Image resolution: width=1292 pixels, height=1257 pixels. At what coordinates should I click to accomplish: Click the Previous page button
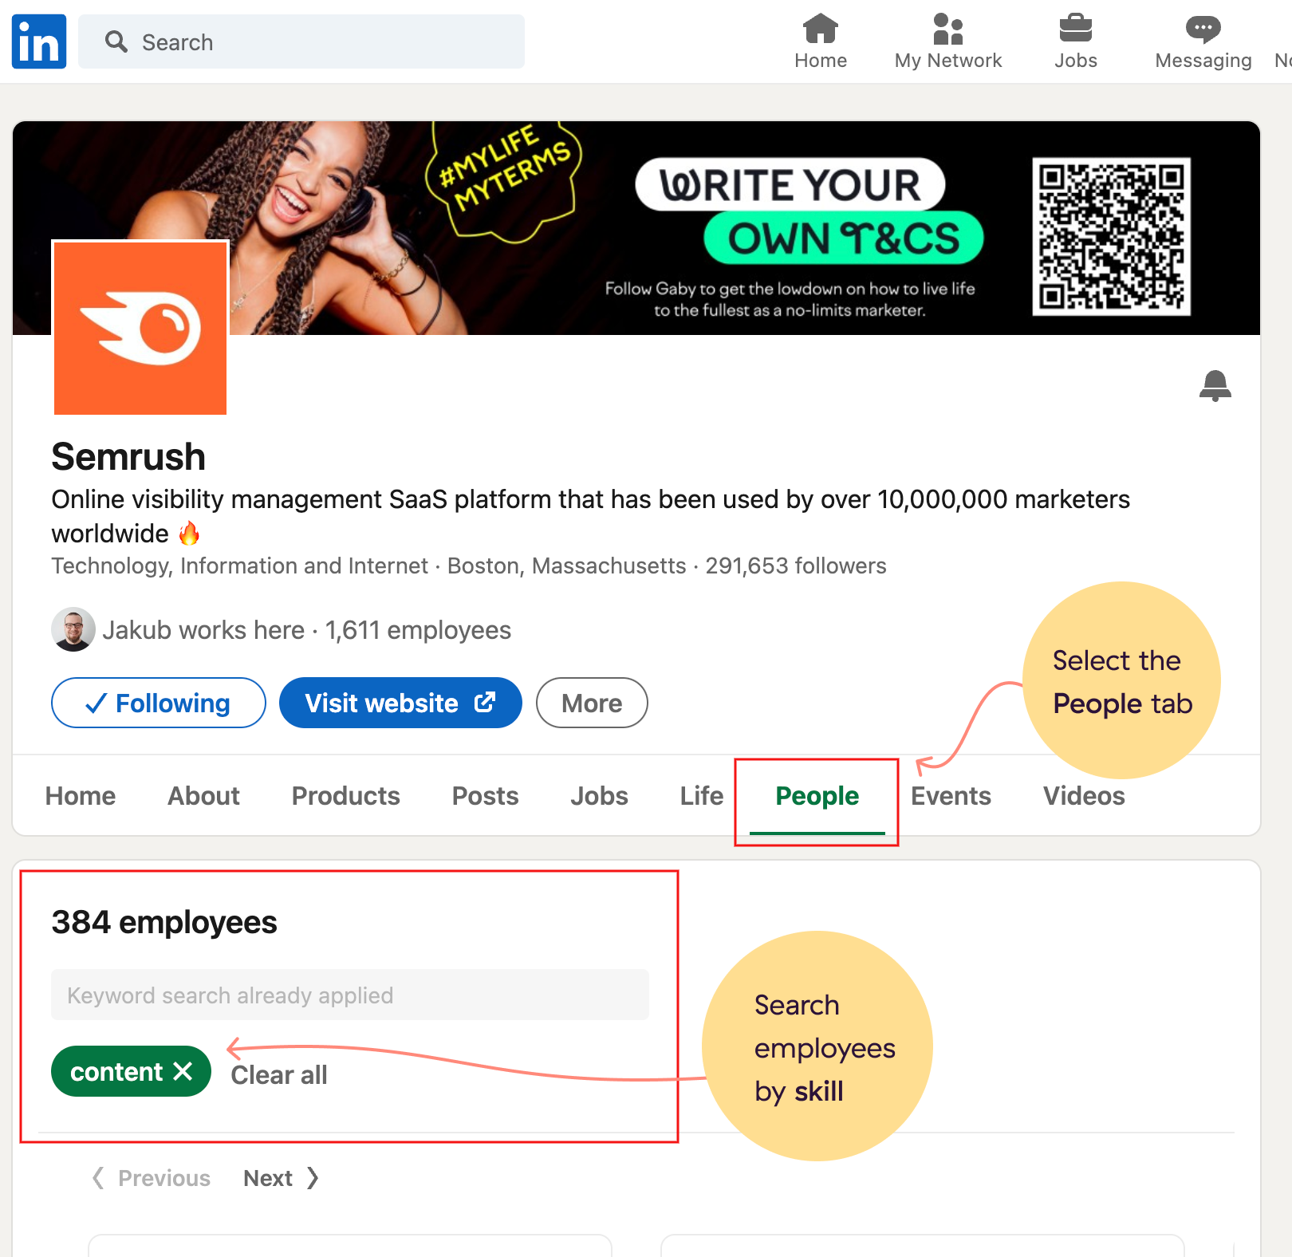point(151,1178)
